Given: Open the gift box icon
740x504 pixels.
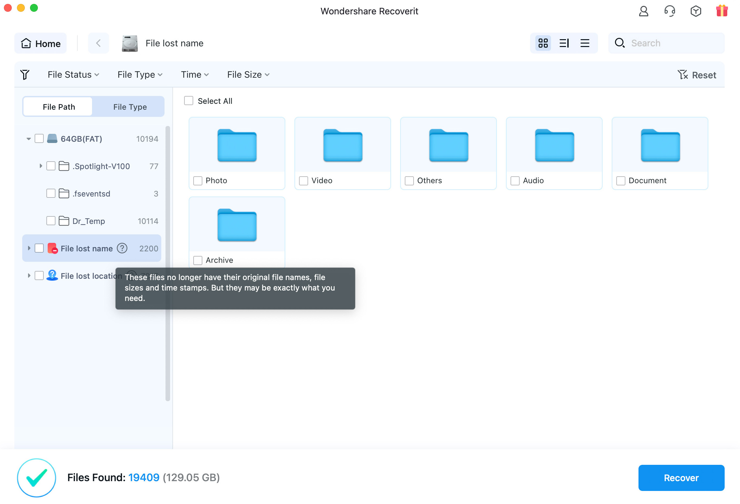Looking at the screenshot, I should coord(722,10).
